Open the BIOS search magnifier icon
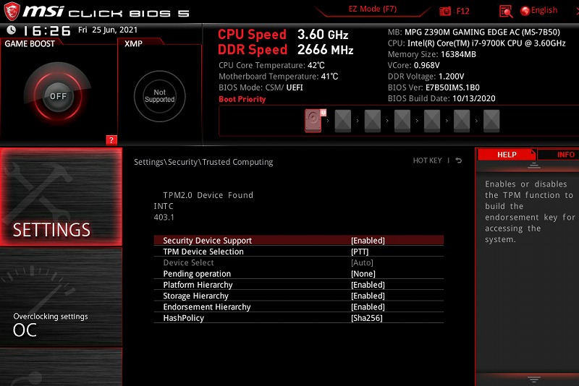 506,12
